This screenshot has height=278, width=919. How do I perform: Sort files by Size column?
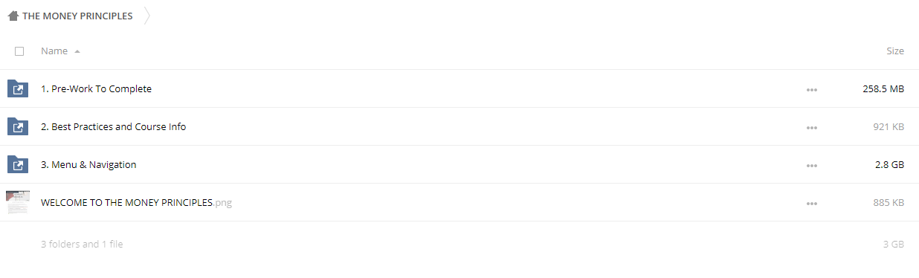(x=895, y=51)
